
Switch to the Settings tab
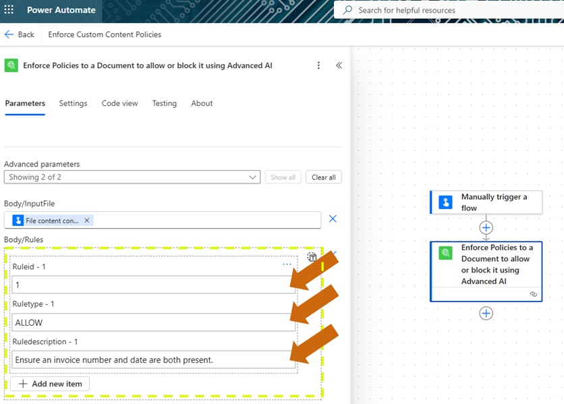pos(73,103)
